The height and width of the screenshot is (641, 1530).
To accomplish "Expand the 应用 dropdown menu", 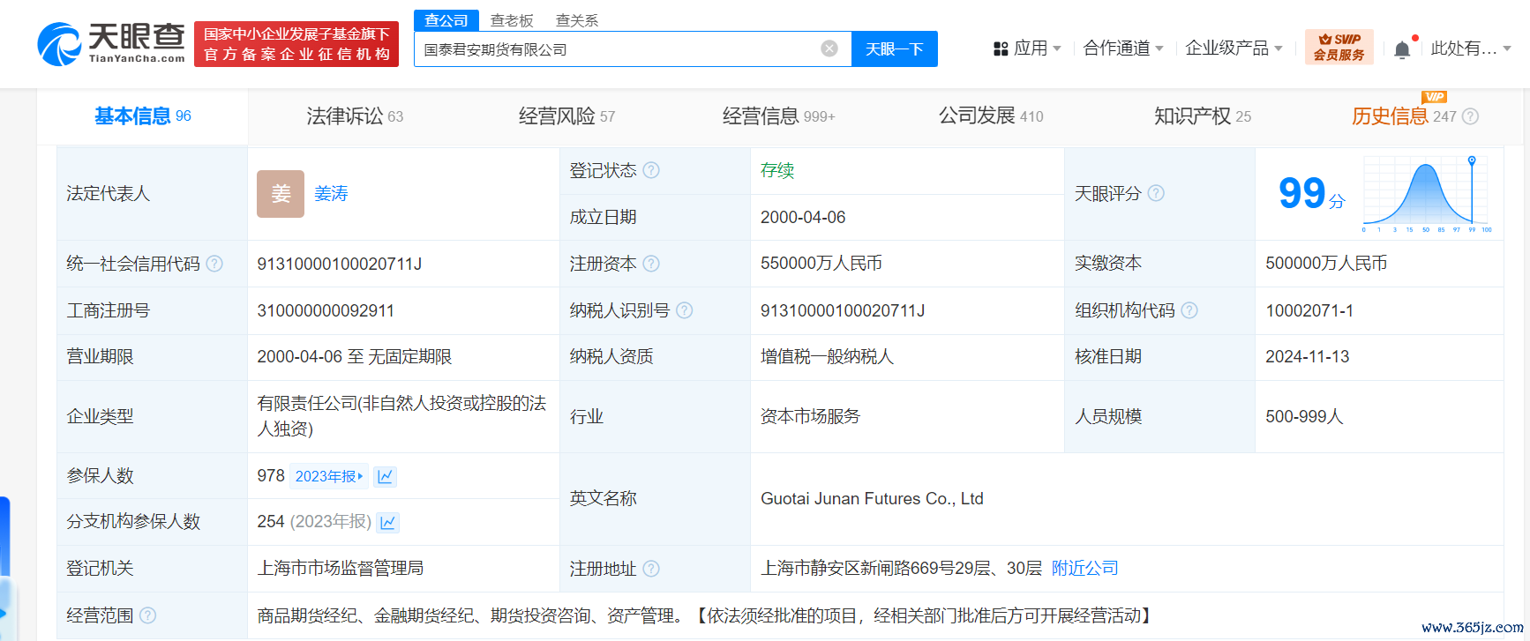I will pos(1028,48).
